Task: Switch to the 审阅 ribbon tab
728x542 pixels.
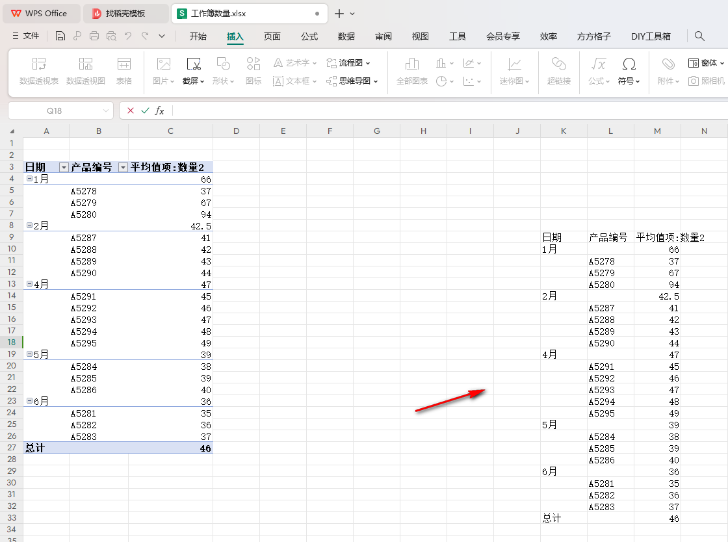Action: (383, 36)
